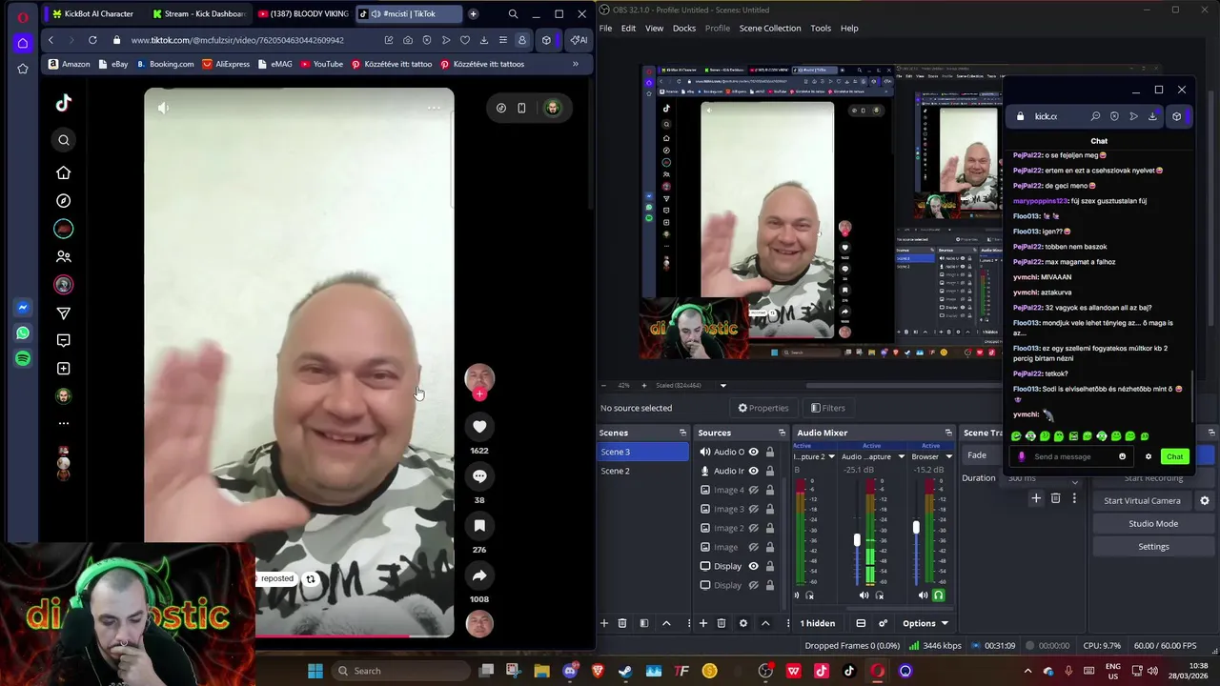Open the TikTok video more options dots
Viewport: 1220px width, 686px height.
[x=434, y=108]
